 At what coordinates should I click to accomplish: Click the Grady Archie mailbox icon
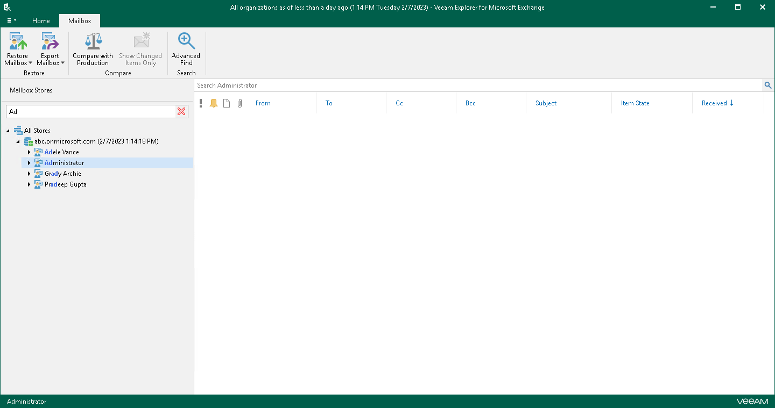coord(38,174)
